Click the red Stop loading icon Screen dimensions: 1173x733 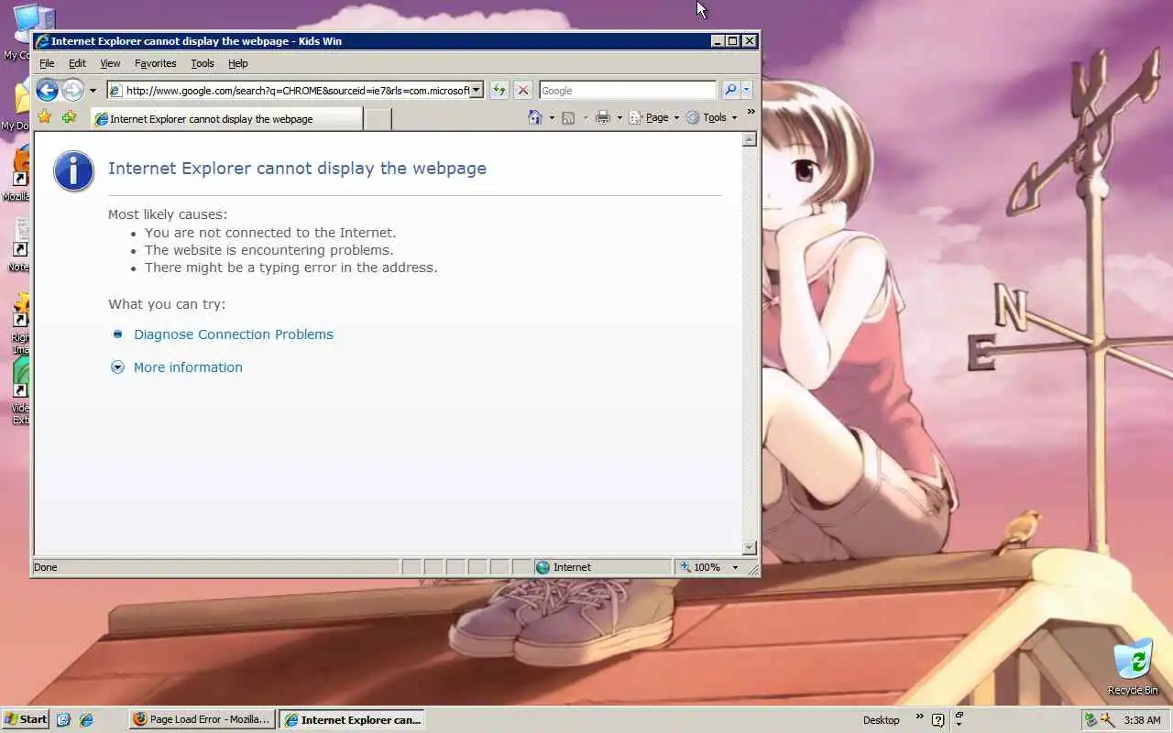click(x=522, y=90)
